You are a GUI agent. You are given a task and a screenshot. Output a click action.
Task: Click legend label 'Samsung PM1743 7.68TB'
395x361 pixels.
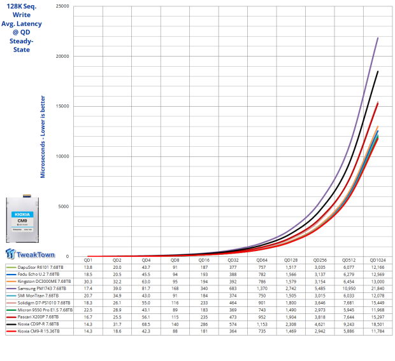[42, 289]
